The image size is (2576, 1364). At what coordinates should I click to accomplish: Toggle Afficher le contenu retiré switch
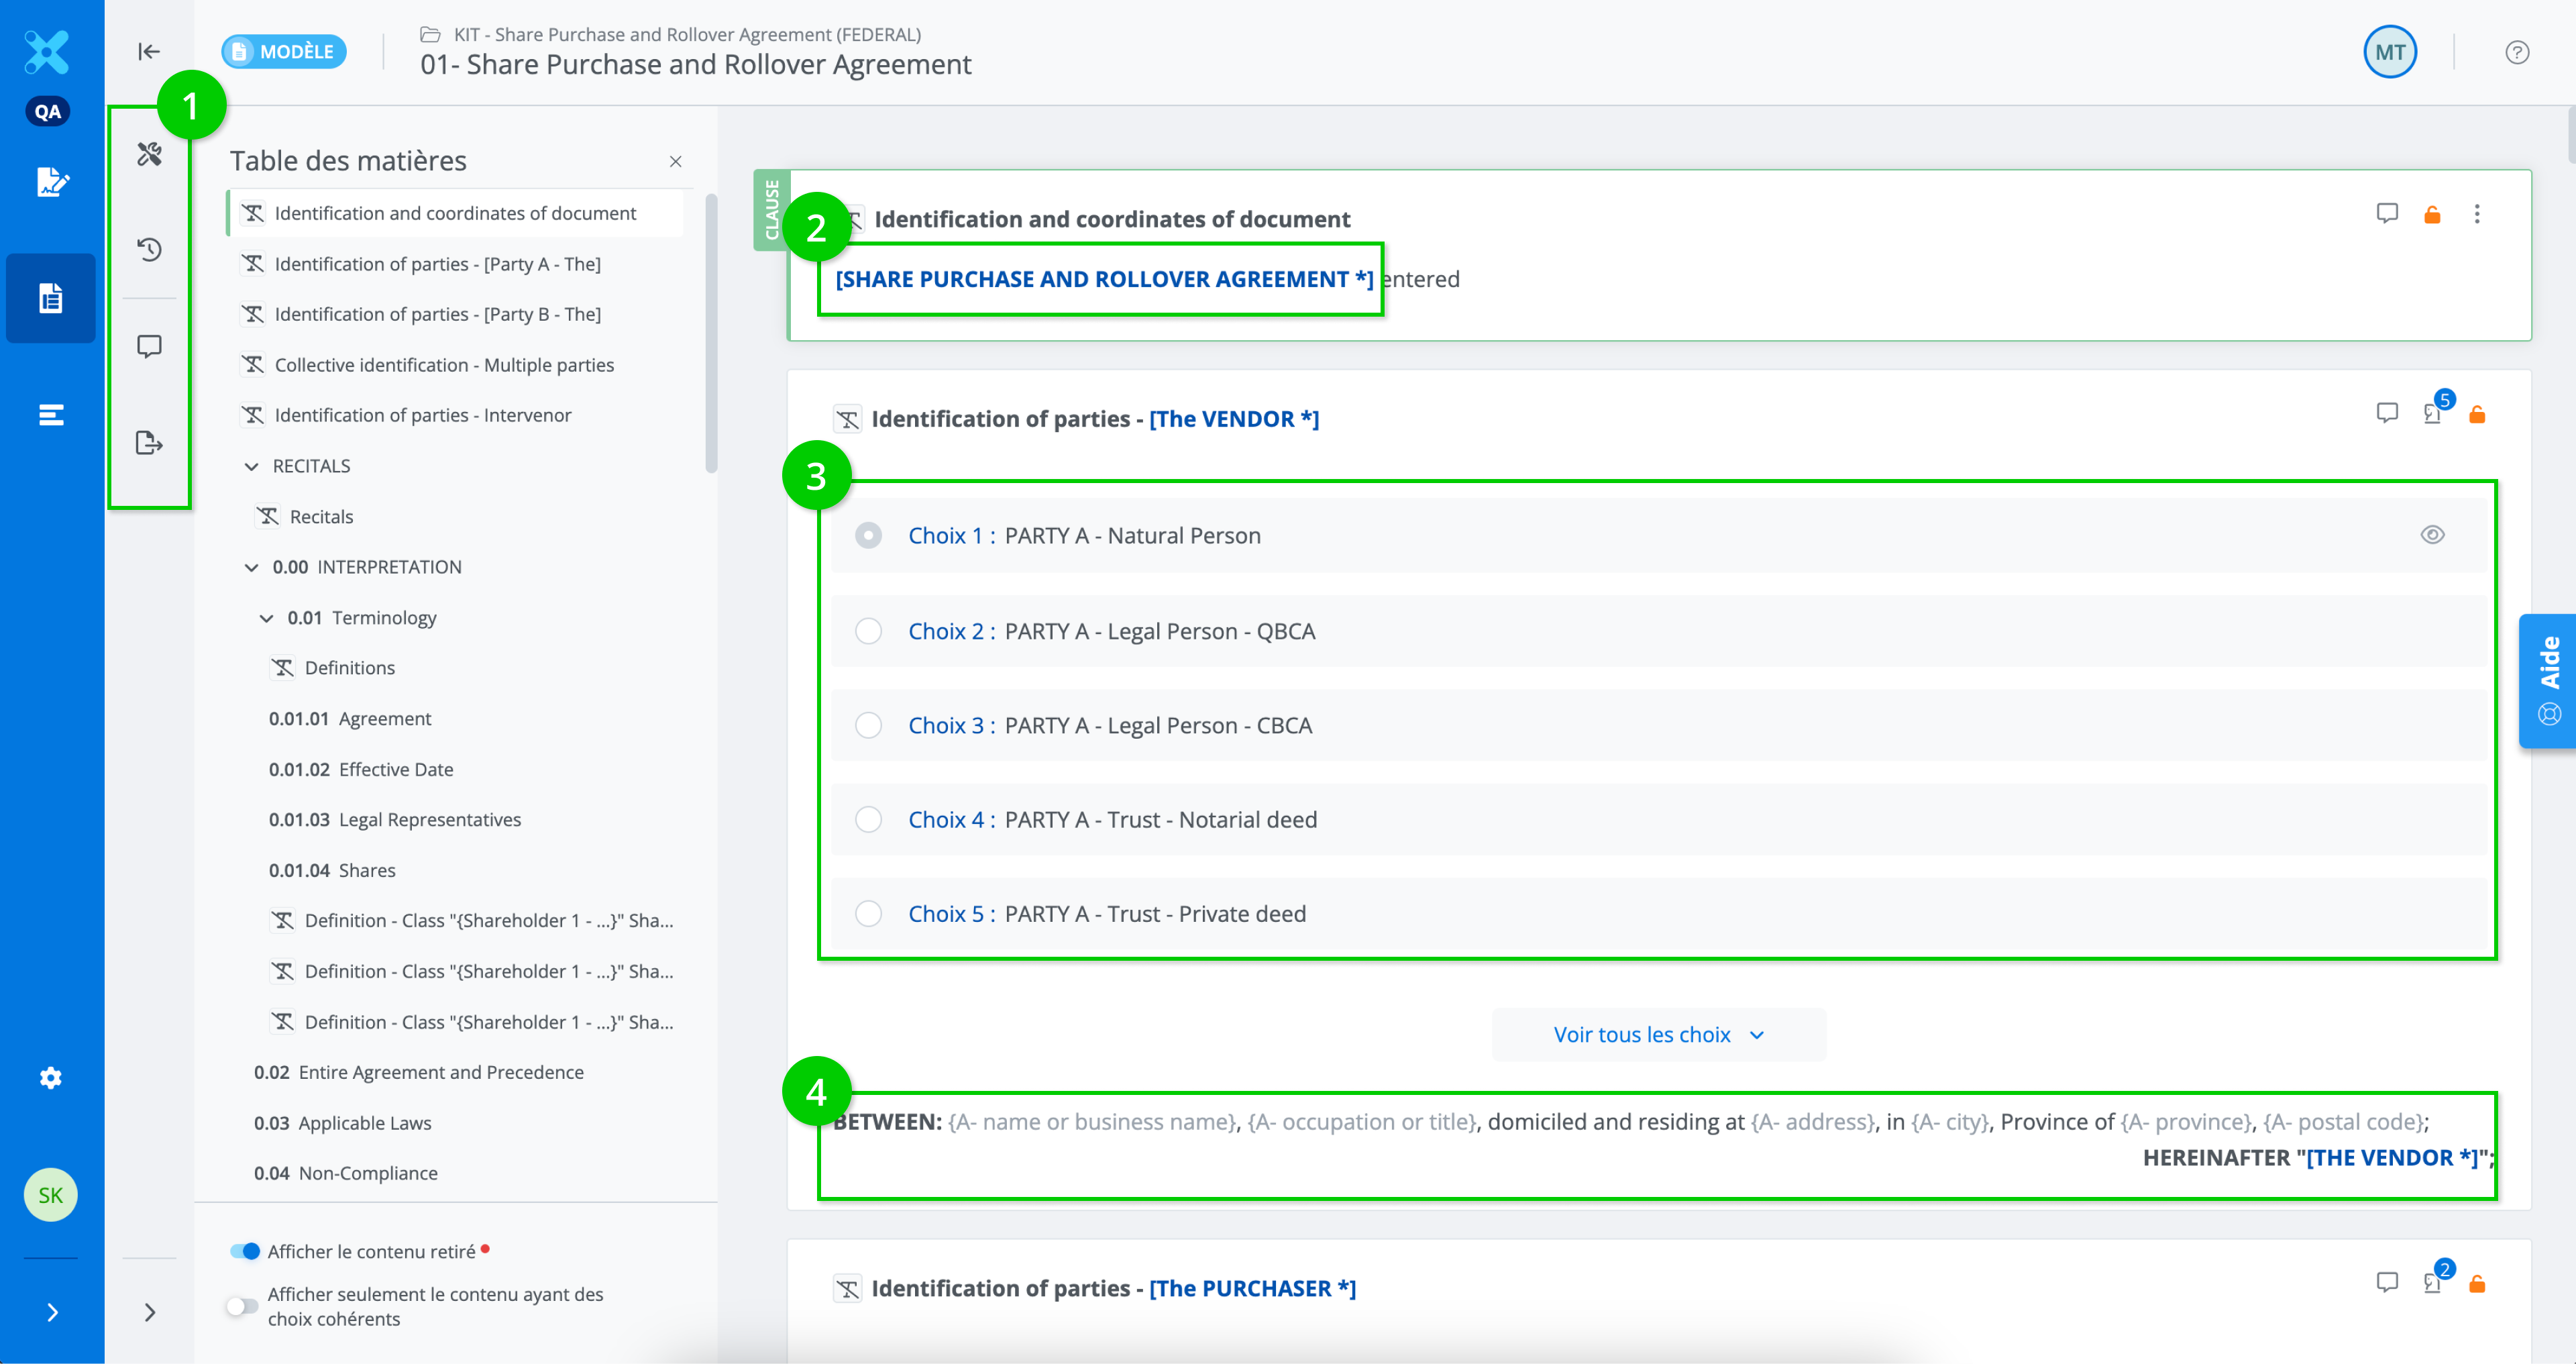pos(245,1251)
